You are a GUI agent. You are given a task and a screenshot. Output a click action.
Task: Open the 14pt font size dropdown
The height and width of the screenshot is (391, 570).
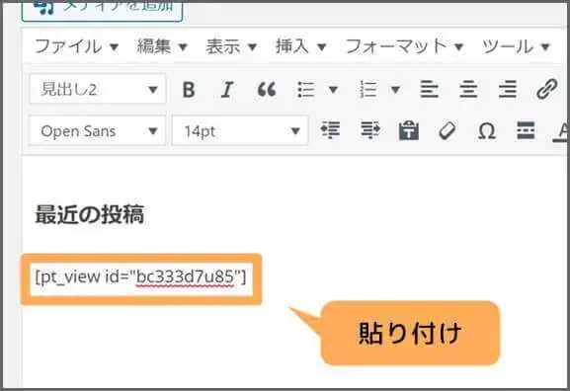[240, 130]
